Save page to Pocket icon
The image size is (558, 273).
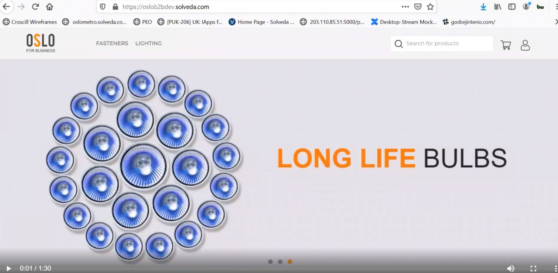[x=417, y=7]
